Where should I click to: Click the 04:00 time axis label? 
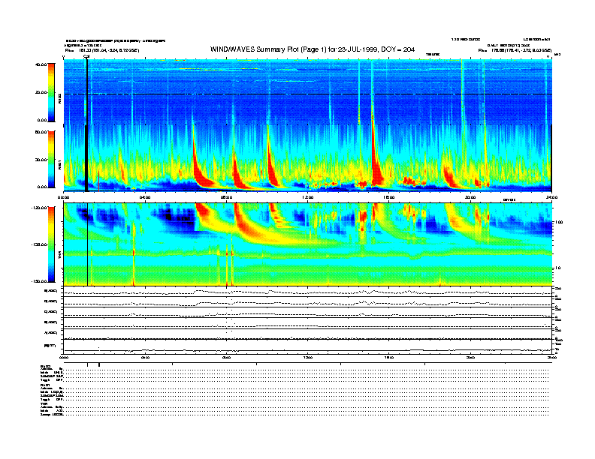pyautogui.click(x=145, y=197)
